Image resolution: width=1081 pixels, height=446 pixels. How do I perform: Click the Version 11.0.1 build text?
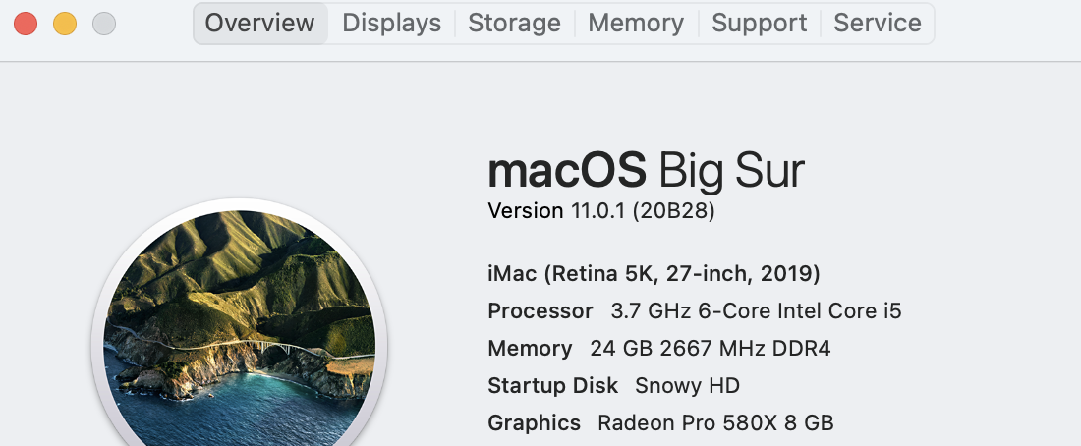600,210
